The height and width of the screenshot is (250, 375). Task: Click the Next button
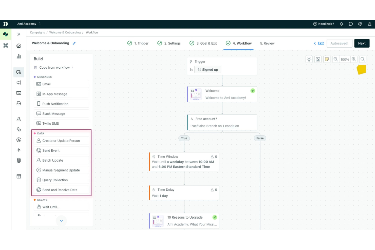(362, 43)
